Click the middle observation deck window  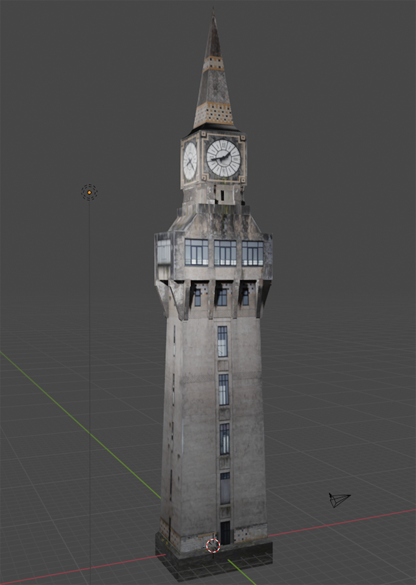[225, 253]
